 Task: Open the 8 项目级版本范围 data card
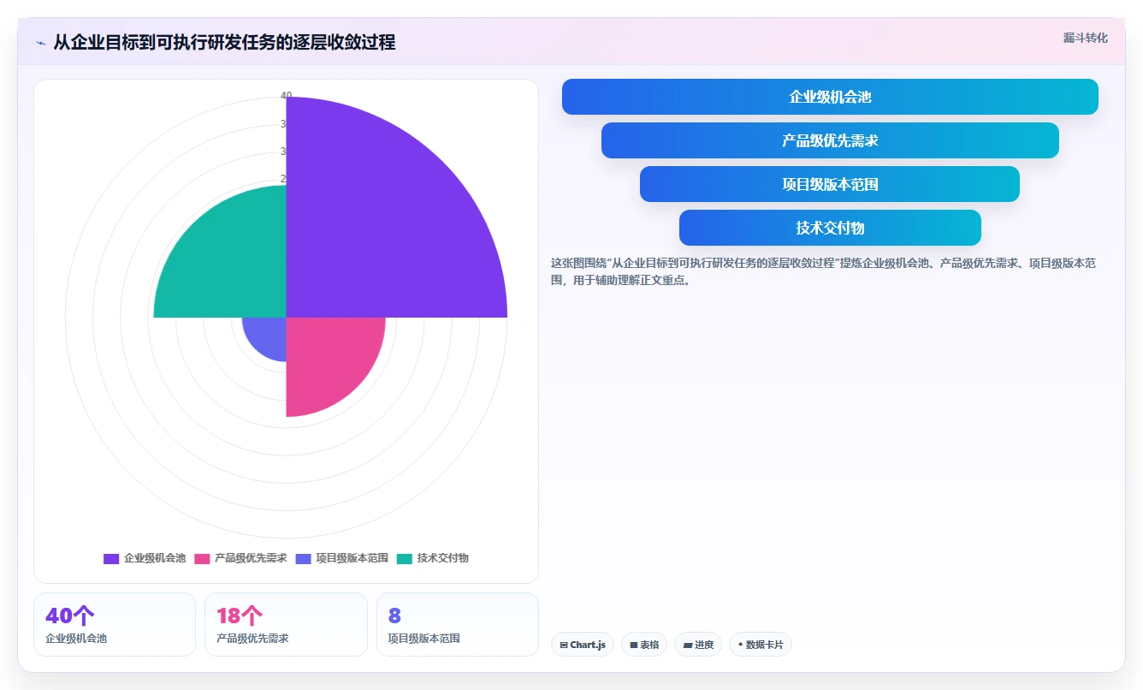coord(458,624)
